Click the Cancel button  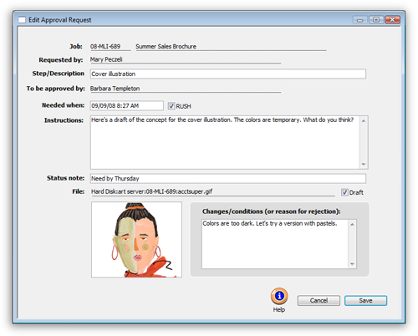319,301
